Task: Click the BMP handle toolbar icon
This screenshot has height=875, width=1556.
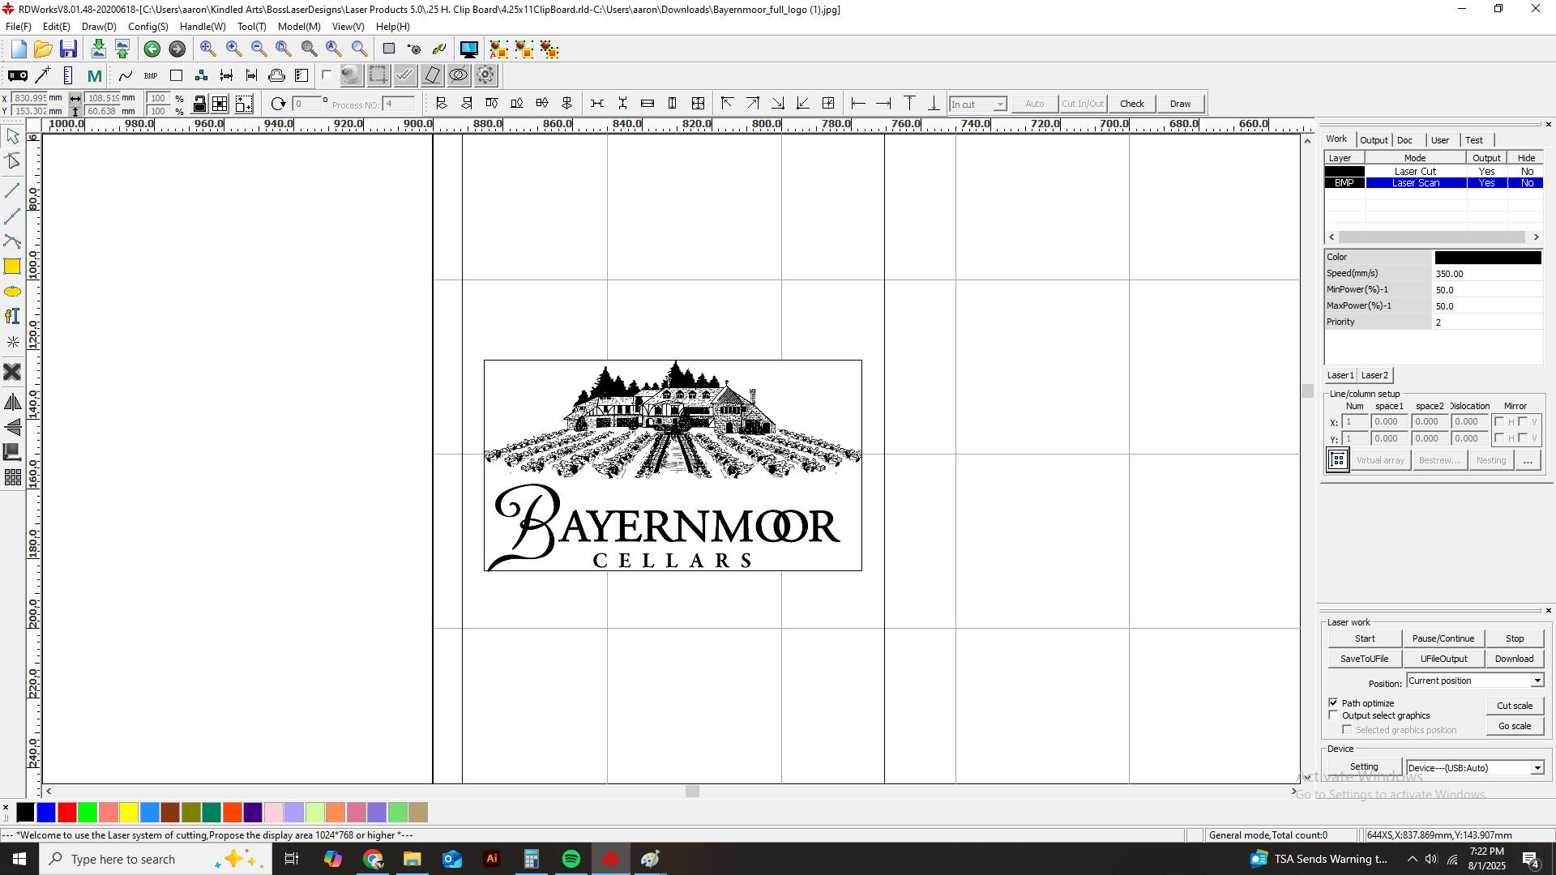Action: pos(151,76)
